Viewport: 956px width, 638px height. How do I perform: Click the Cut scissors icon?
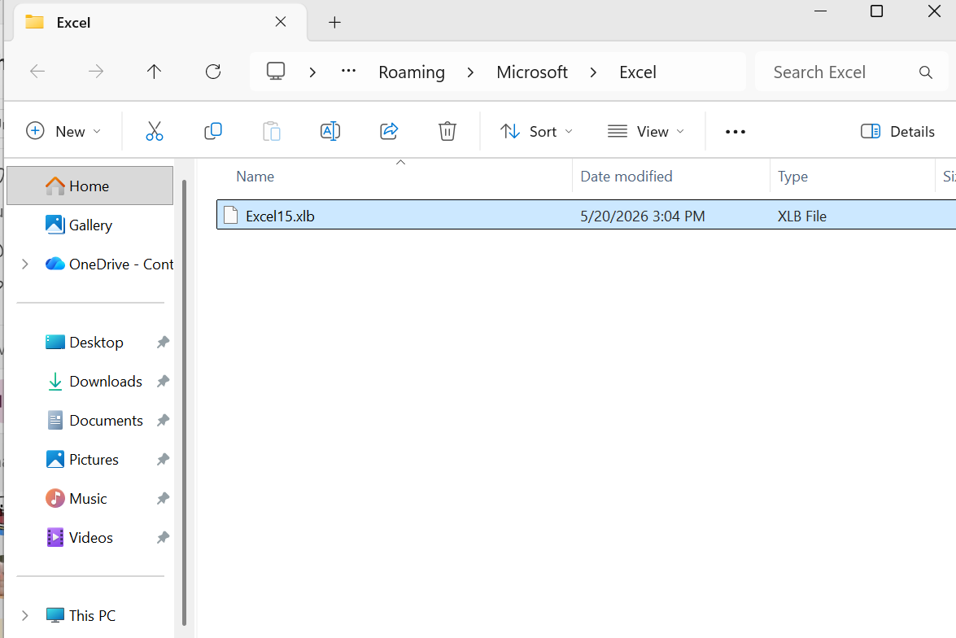click(x=155, y=131)
